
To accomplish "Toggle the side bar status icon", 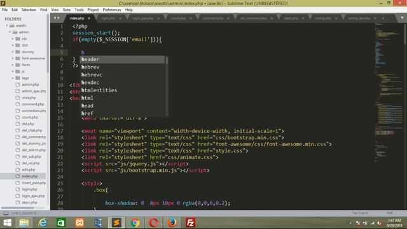I will pyautogui.click(x=6, y=213).
